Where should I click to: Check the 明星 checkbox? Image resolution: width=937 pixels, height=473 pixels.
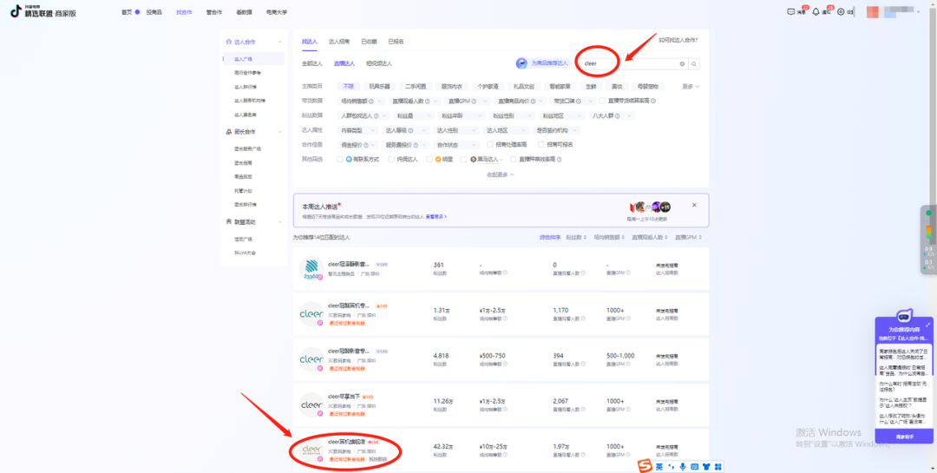click(429, 160)
